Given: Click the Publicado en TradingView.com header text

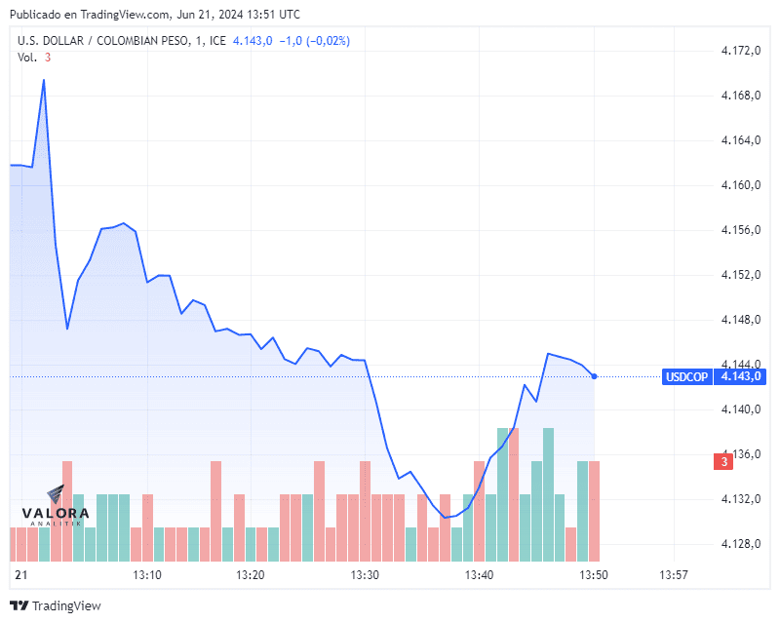Looking at the screenshot, I should (155, 15).
